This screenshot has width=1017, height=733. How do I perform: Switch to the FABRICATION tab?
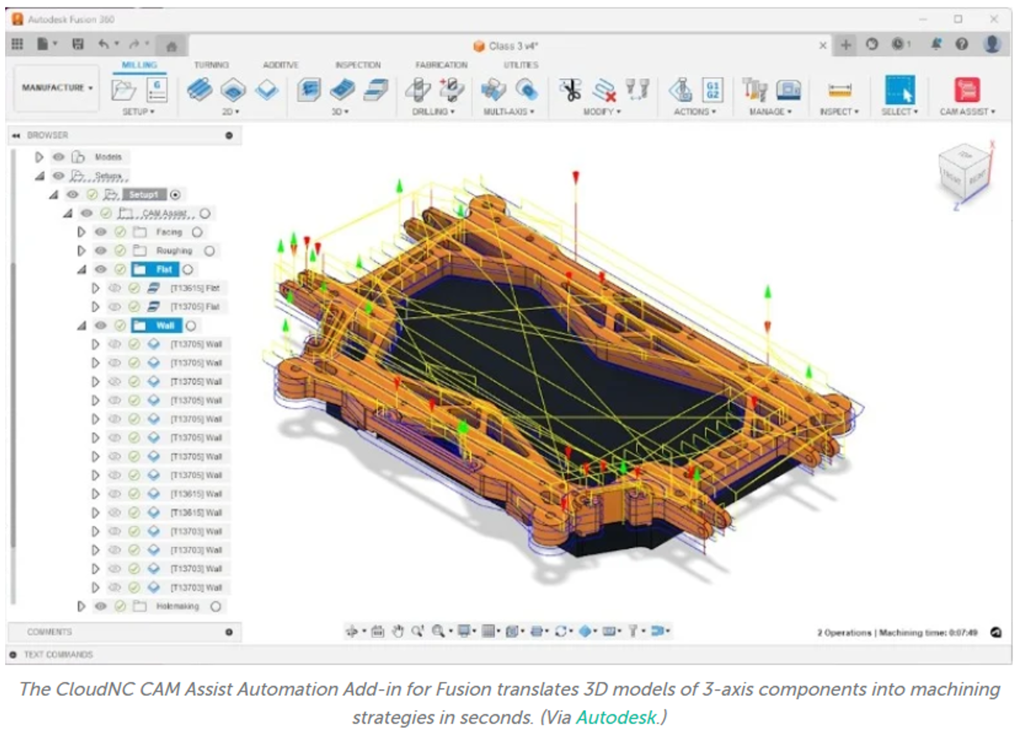(x=441, y=65)
